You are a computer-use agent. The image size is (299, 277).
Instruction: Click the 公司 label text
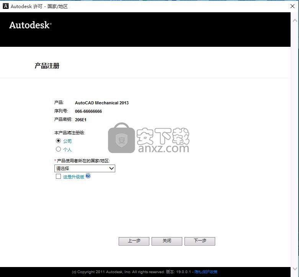(x=67, y=141)
